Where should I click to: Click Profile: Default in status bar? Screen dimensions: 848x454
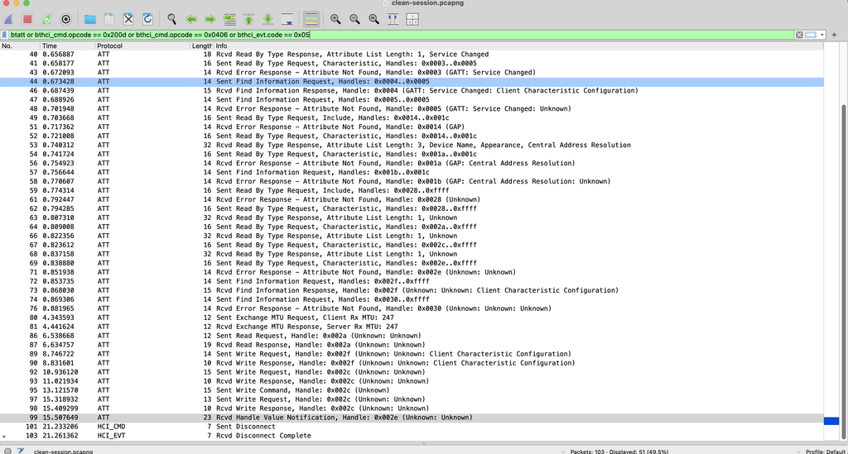point(826,452)
